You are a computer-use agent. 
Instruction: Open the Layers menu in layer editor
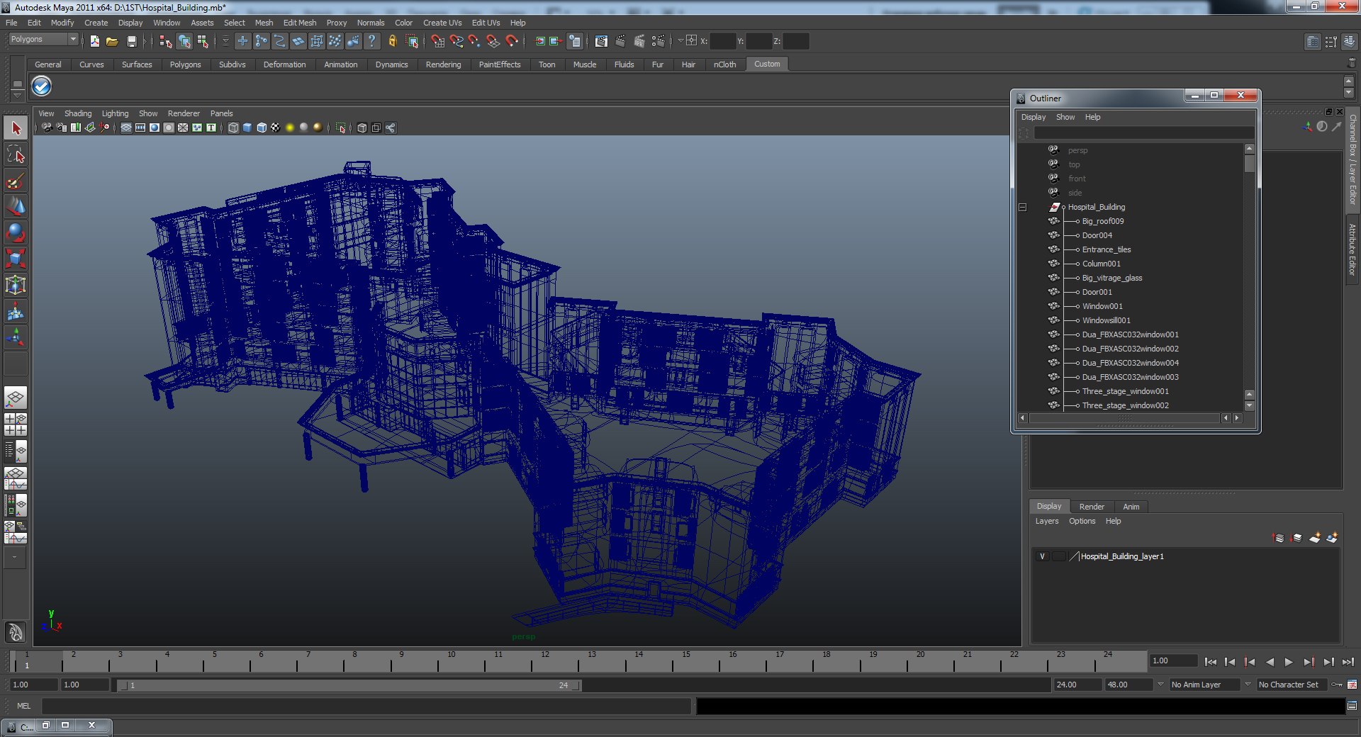pyautogui.click(x=1047, y=521)
